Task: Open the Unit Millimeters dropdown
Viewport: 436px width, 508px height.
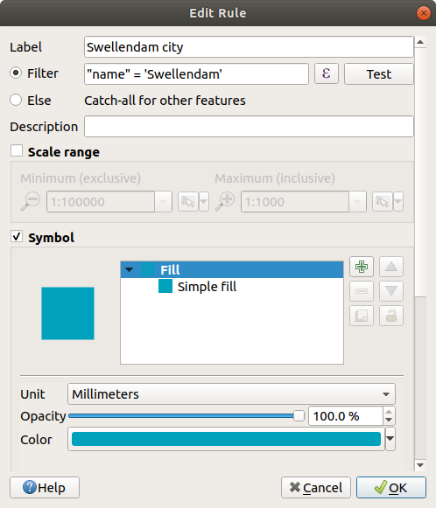Action: point(231,394)
